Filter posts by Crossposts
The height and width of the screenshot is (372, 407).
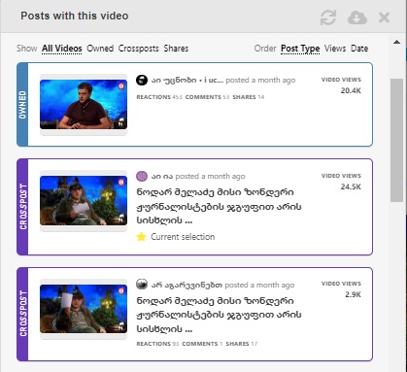139,49
